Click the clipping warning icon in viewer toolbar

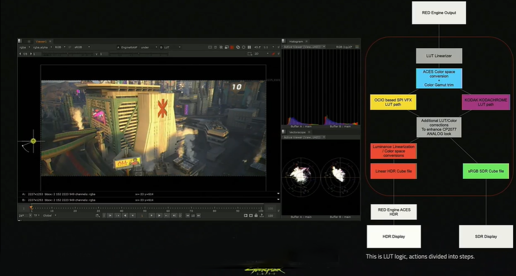(210, 47)
